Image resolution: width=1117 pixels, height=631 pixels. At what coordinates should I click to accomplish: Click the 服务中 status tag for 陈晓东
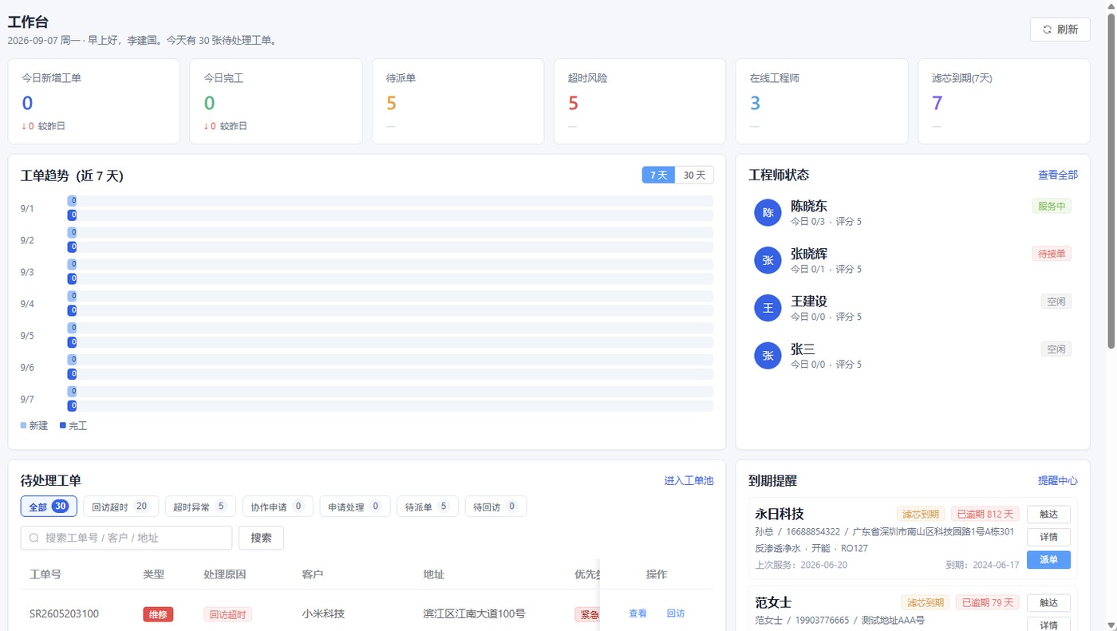click(x=1052, y=206)
